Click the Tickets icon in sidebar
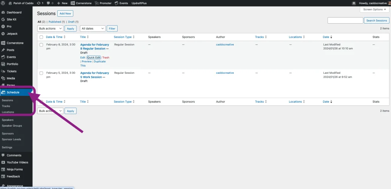 pyautogui.click(x=3, y=71)
